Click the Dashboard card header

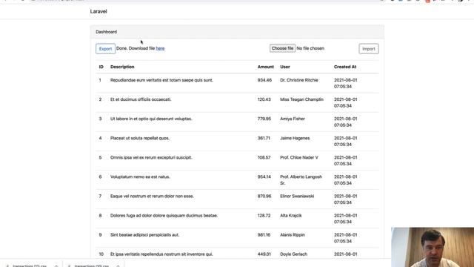[x=237, y=32]
